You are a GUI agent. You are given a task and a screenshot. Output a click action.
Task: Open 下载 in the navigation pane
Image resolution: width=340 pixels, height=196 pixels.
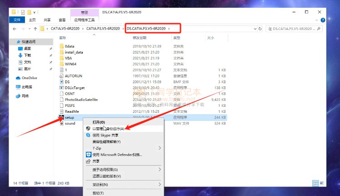coord(27,55)
